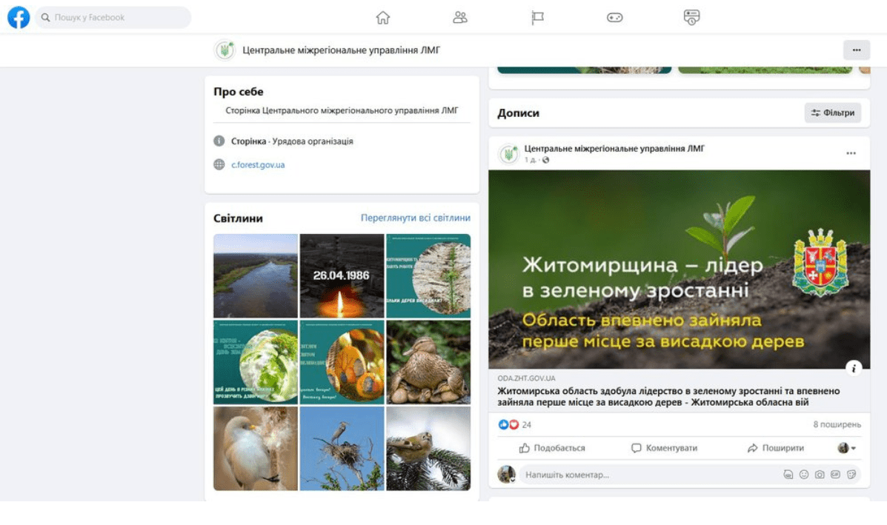Open the Pages flag icon
Viewport: 887px width, 525px height.
pos(538,18)
